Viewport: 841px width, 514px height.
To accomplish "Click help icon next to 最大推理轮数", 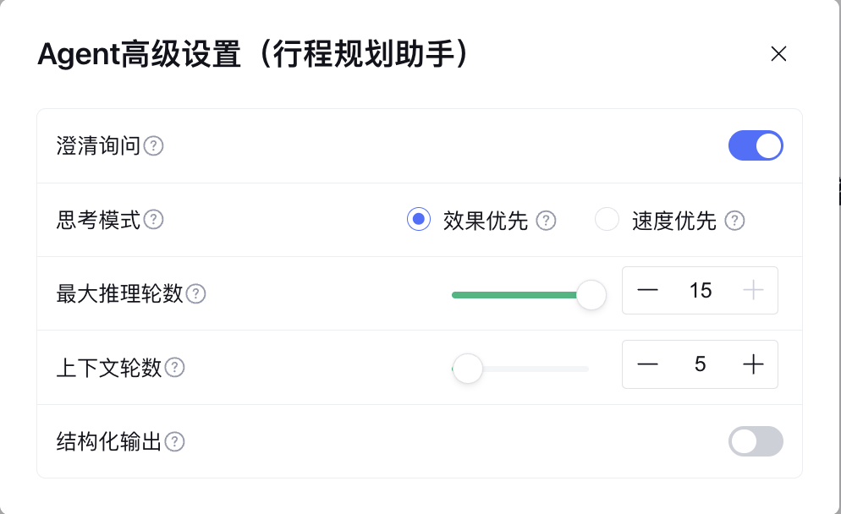I will tap(195, 294).
